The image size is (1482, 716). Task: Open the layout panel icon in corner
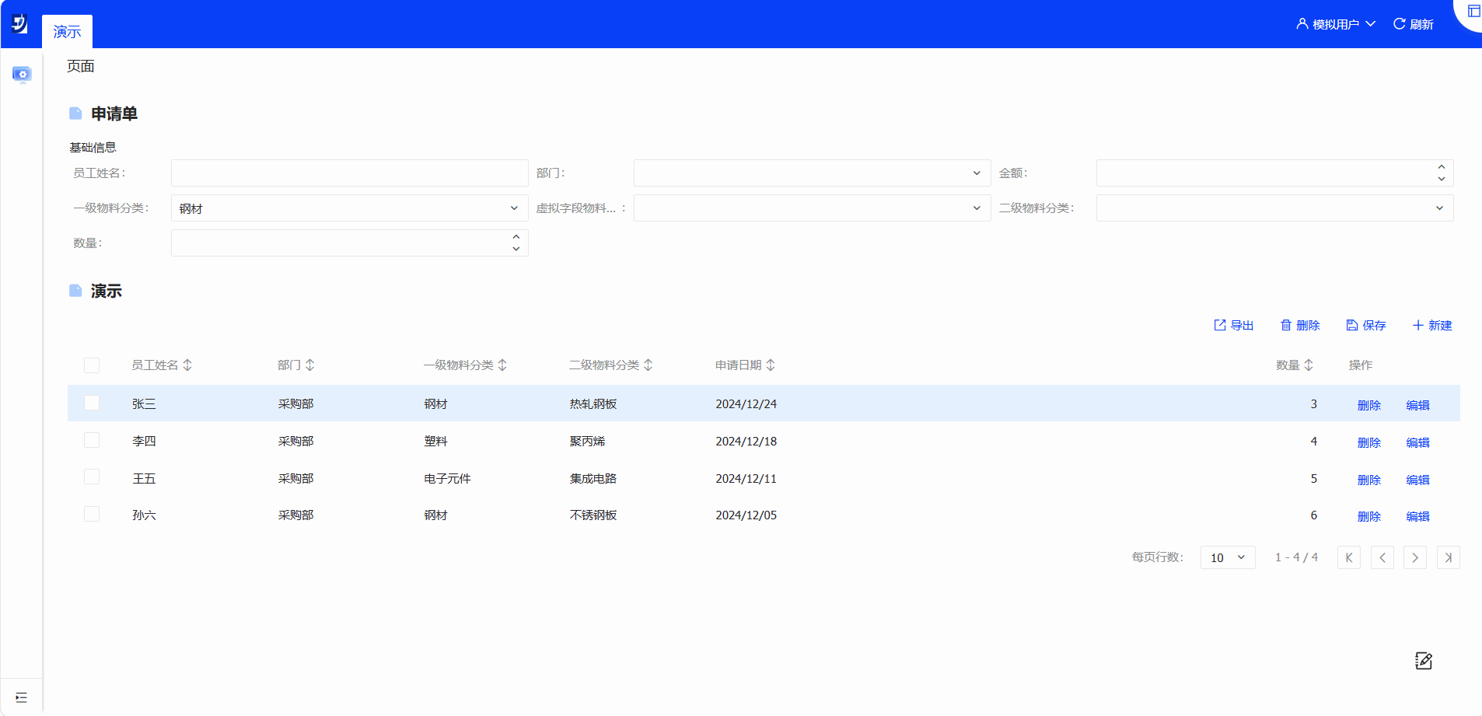tap(1473, 11)
